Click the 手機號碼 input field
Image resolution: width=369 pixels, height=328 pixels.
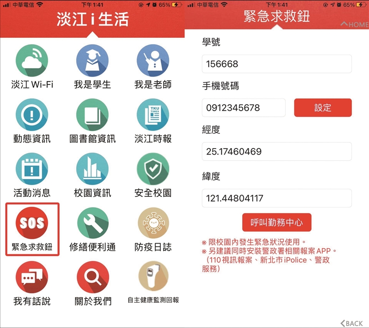(244, 108)
